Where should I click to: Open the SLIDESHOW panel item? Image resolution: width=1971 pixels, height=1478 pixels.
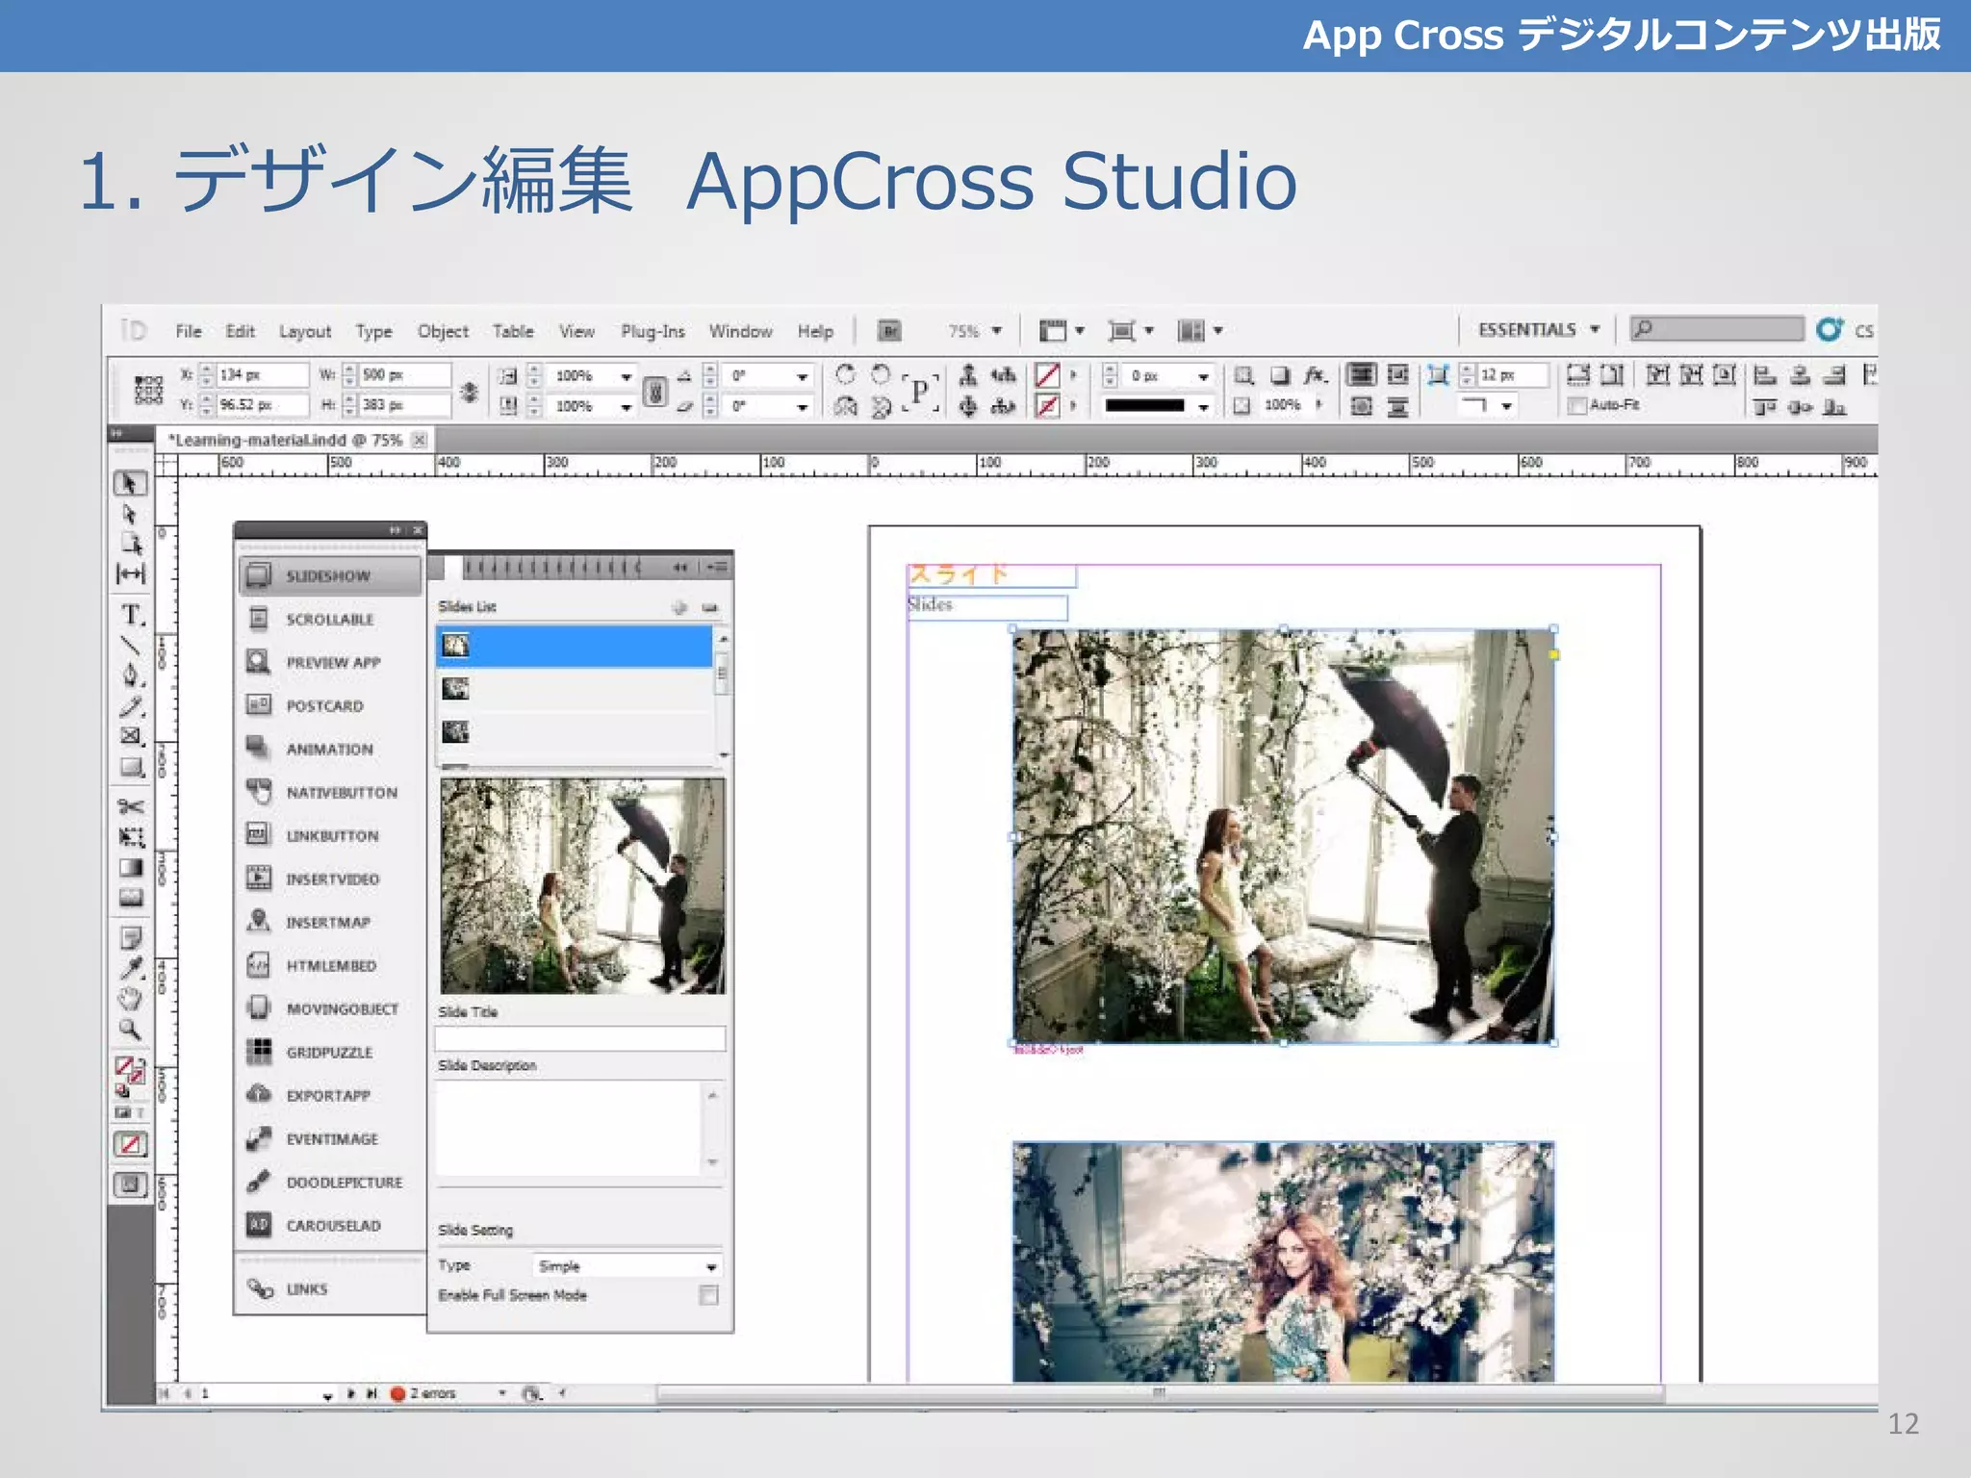click(x=329, y=575)
